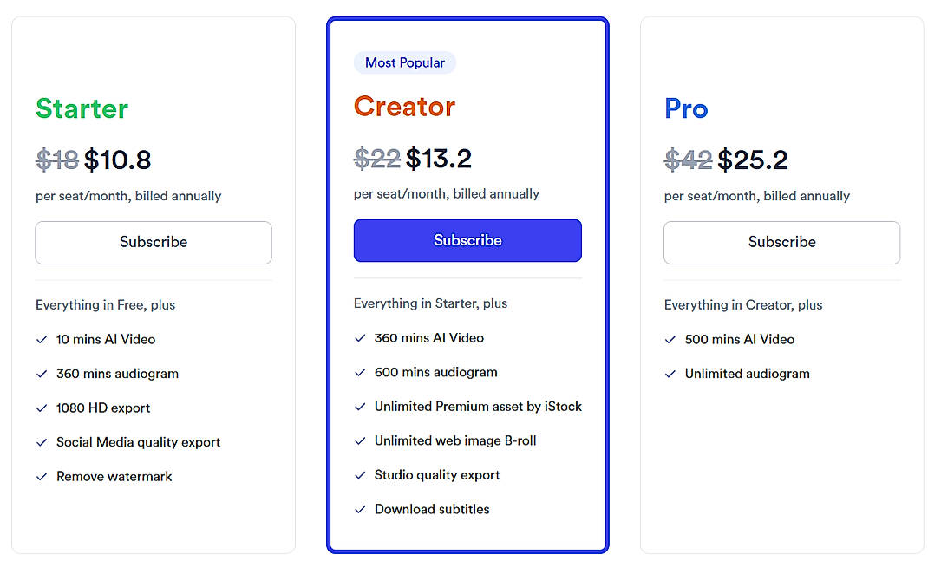Image resolution: width=928 pixels, height=561 pixels.
Task: Select the Pro plan heading
Action: [685, 109]
